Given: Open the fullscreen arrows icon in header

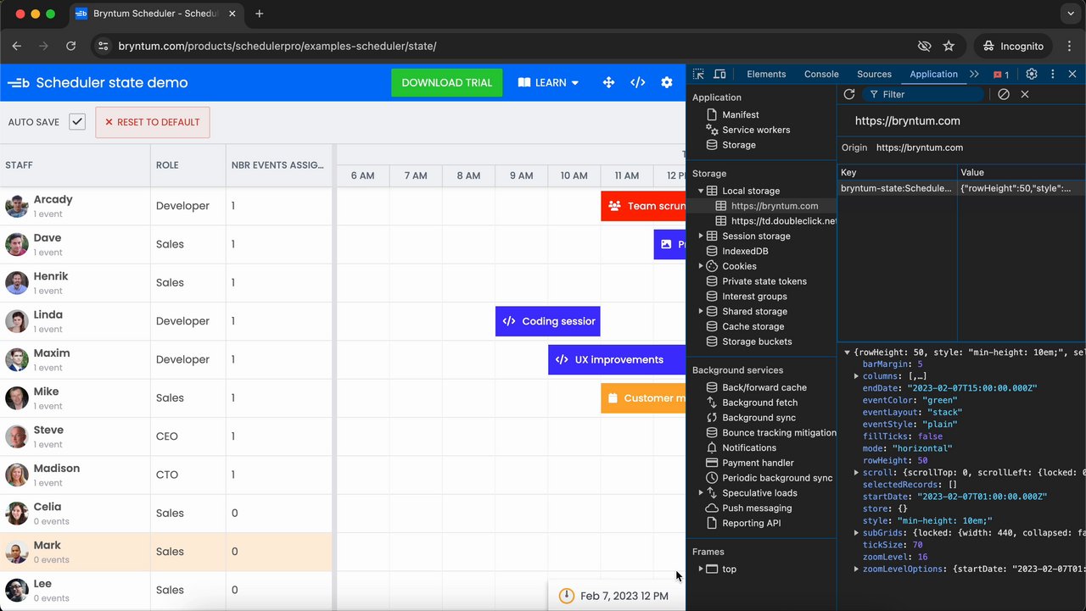Looking at the screenshot, I should (x=608, y=83).
